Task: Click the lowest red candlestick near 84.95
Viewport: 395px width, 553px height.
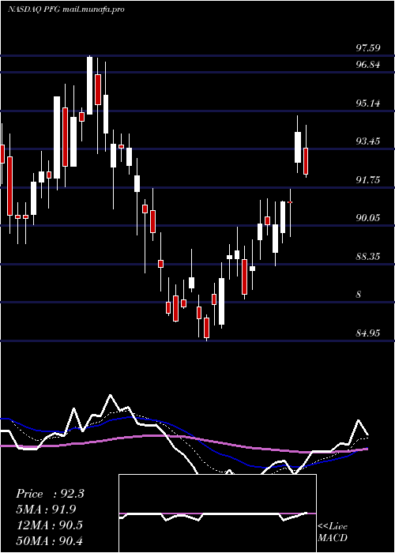Action: point(206,328)
